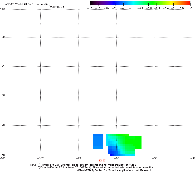Click the -105 longitude axis label

(x=3, y=159)
